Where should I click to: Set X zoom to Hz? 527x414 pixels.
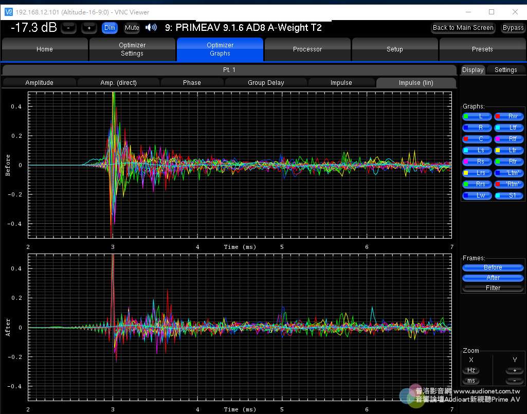point(471,370)
